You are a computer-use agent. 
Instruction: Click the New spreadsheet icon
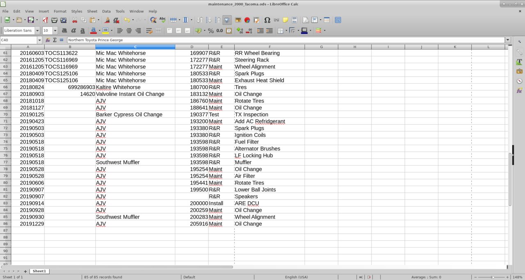point(7,20)
